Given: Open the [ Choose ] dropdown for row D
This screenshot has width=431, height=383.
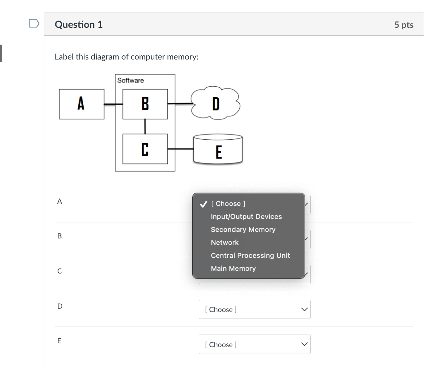Looking at the screenshot, I should click(254, 309).
